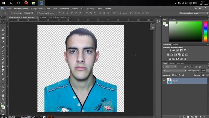The image size is (209, 118).
Task: Click the toolbox foreground color swatch
Action: point(2,106)
